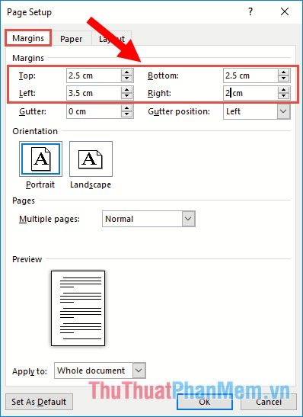Select Landscape orientation icon
Viewport: 303px width, 417px height.
point(91,159)
